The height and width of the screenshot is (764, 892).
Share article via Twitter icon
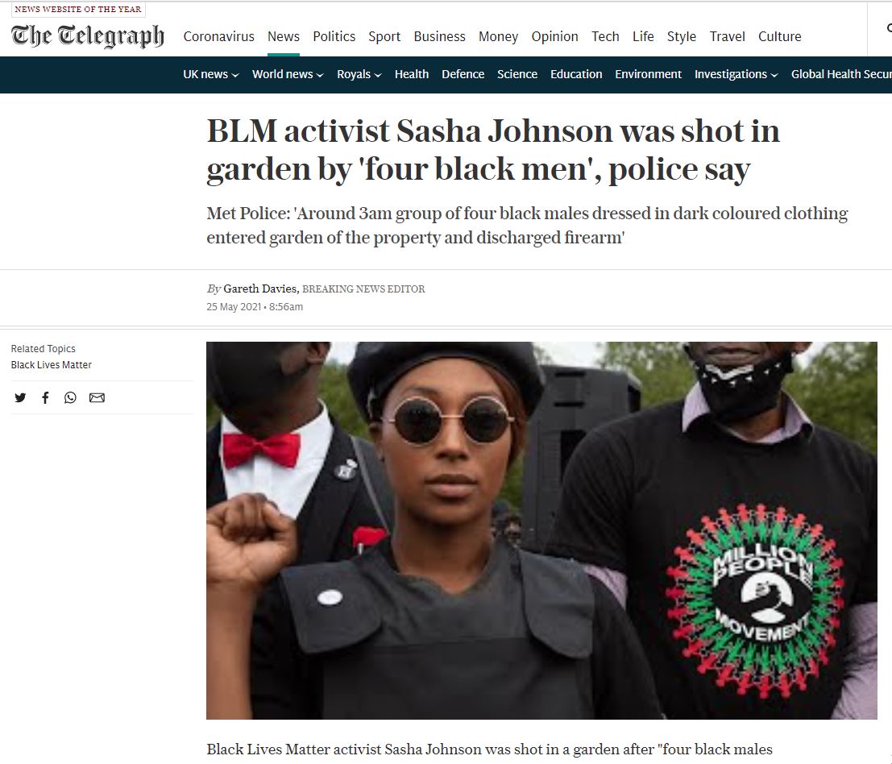click(20, 397)
